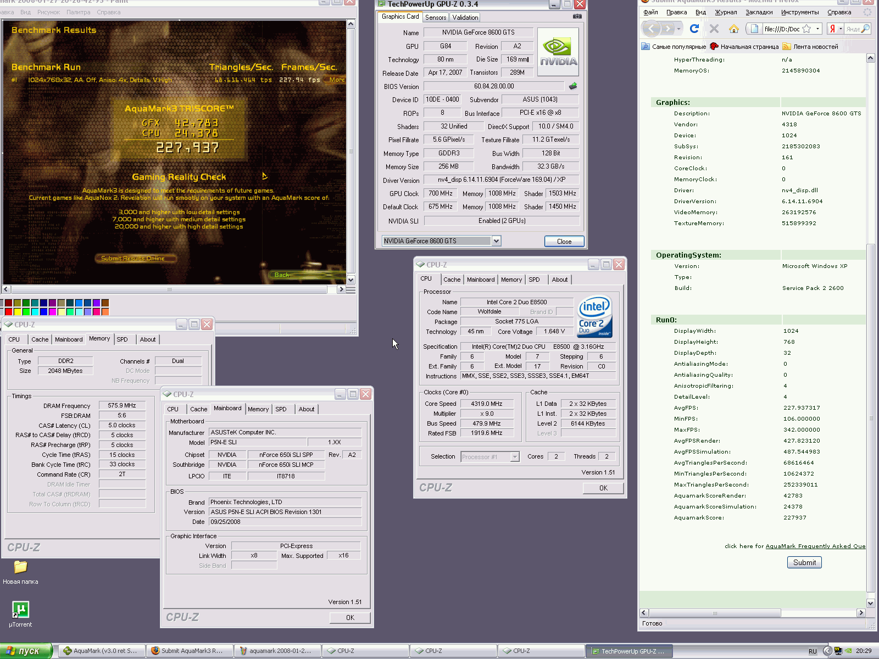
Task: Click Core Speed value 4319.0 MHz
Action: coord(487,404)
